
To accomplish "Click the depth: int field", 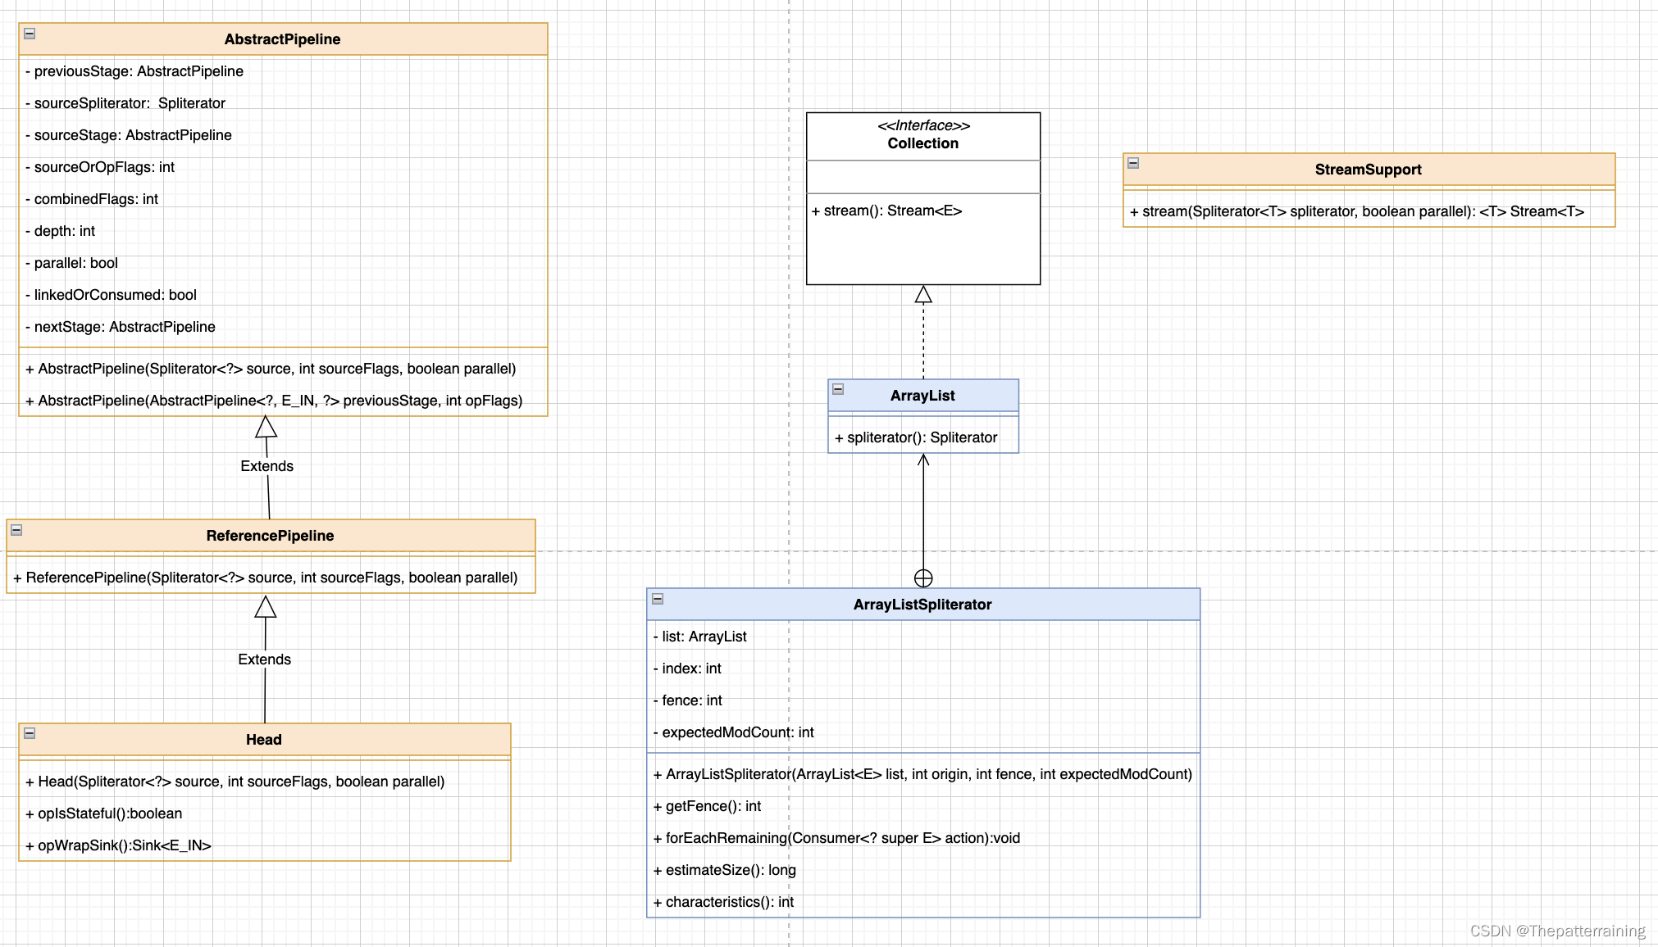I will point(283,231).
